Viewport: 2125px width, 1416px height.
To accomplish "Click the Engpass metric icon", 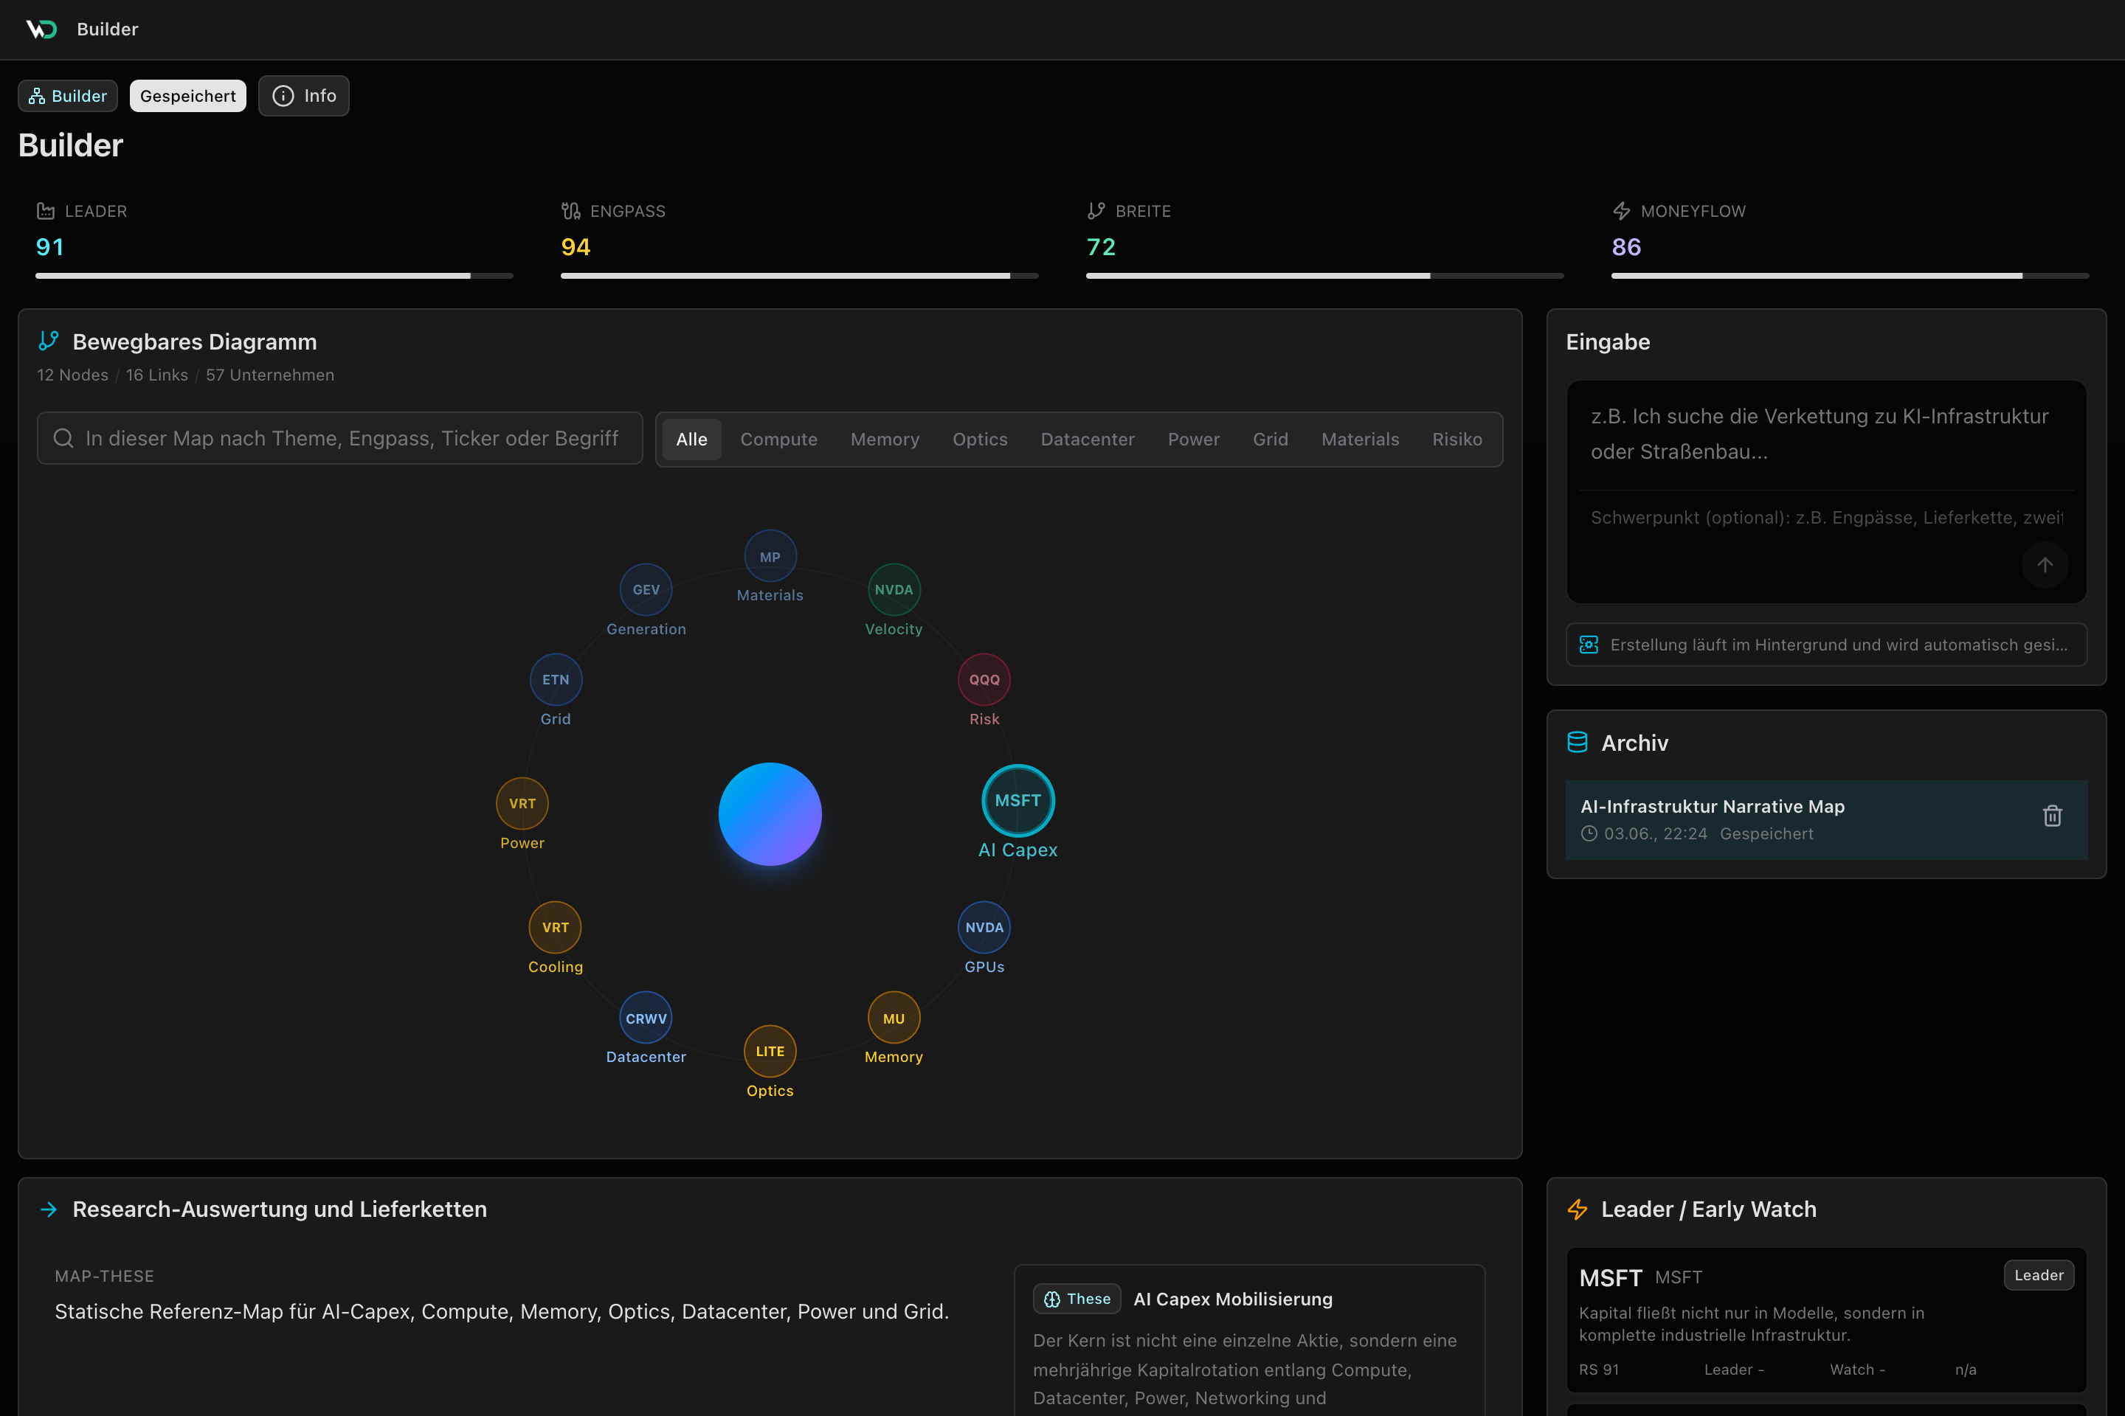I will (x=571, y=212).
